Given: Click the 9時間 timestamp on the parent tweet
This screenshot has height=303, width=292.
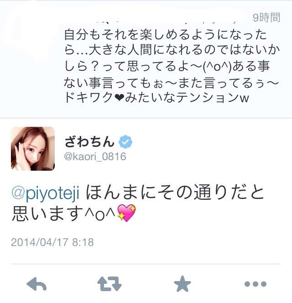Looking at the screenshot, I should [266, 18].
